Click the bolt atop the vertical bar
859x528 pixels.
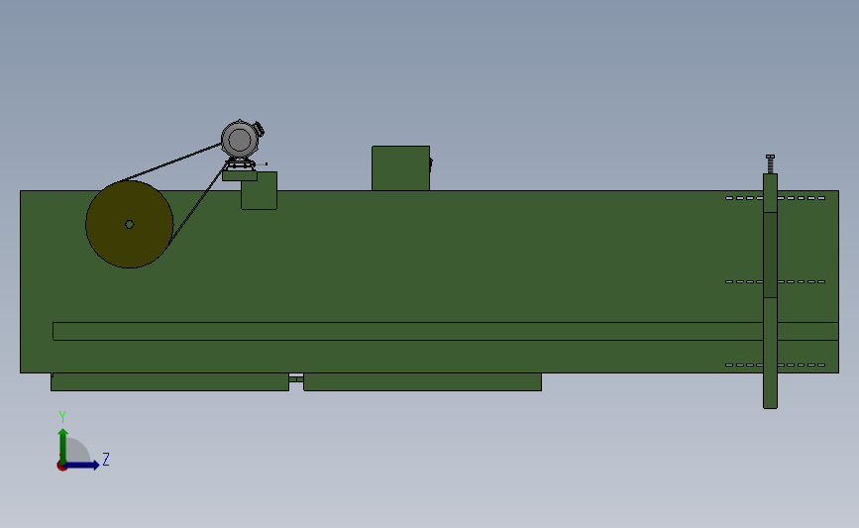770,163
